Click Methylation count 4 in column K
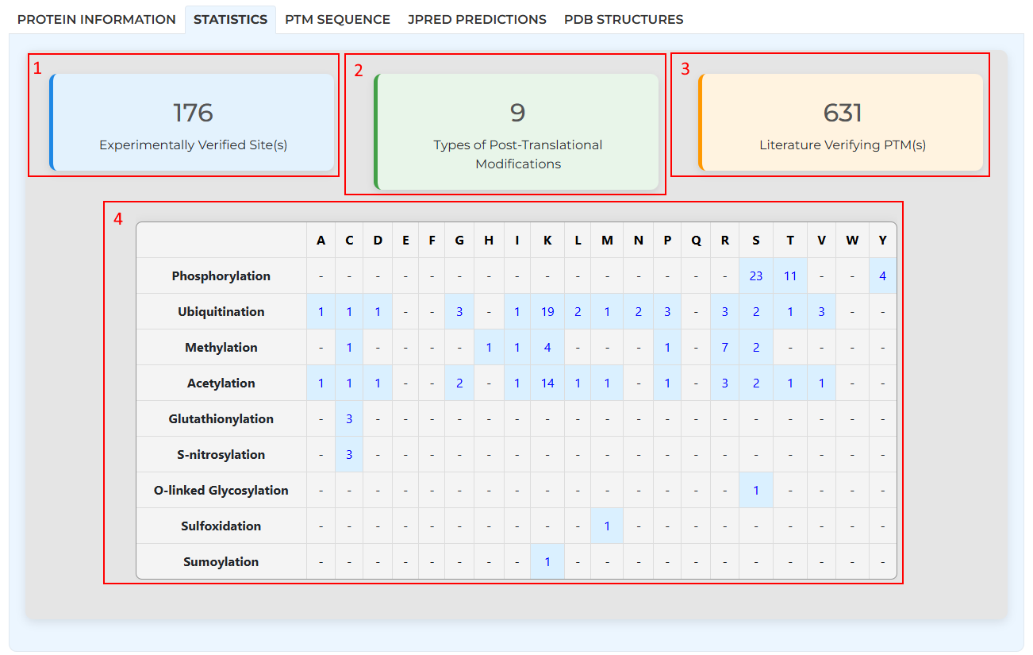This screenshot has height=655, width=1033. (547, 348)
